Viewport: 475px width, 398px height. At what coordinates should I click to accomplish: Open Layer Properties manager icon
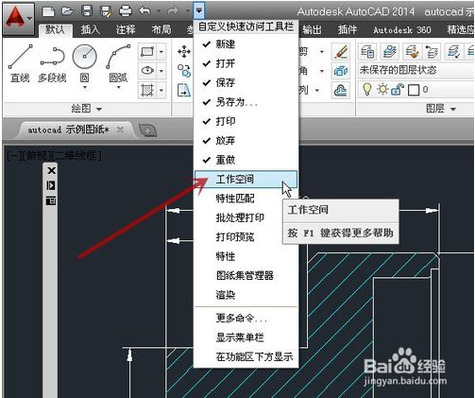click(367, 51)
